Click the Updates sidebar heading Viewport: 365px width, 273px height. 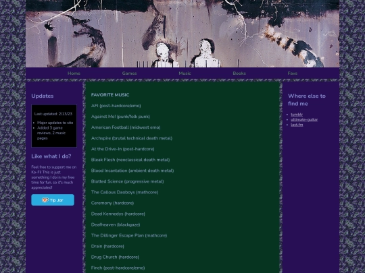click(x=43, y=96)
